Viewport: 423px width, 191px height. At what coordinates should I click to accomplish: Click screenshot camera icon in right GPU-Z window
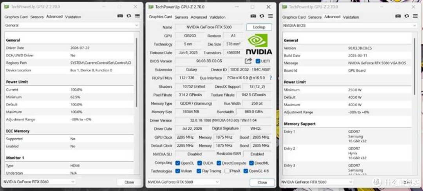398,16
